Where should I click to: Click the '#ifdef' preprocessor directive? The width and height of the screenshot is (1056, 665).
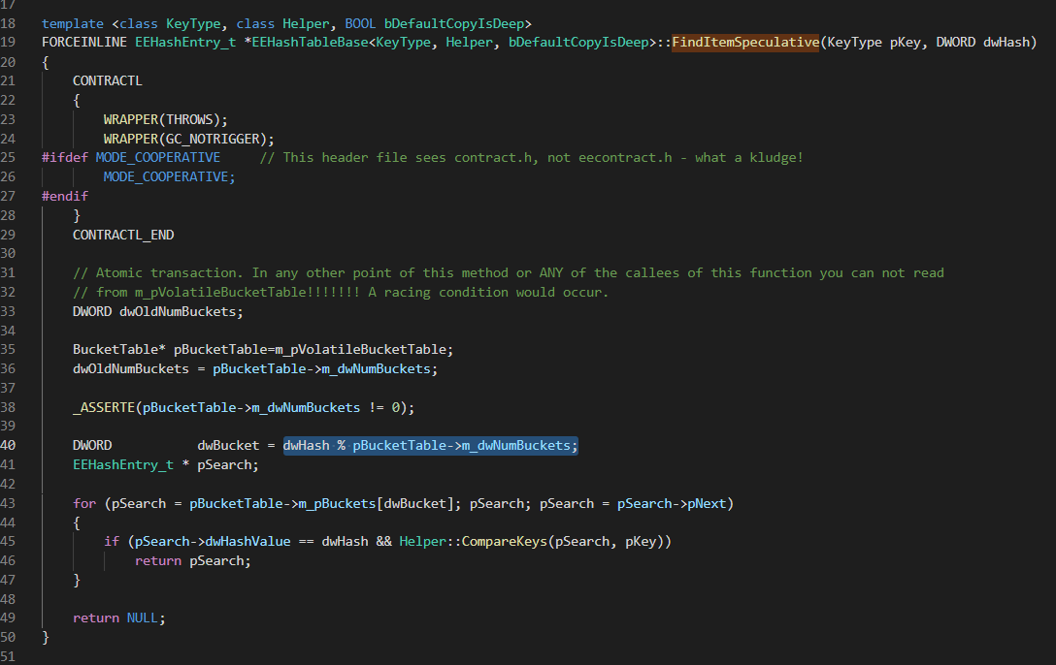pyautogui.click(x=65, y=157)
